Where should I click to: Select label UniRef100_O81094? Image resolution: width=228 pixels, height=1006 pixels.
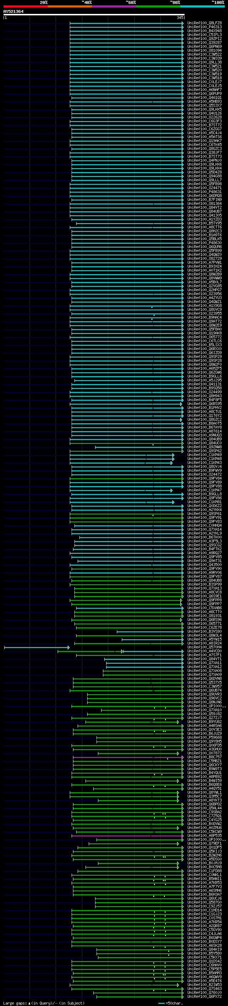tap(204, 50)
